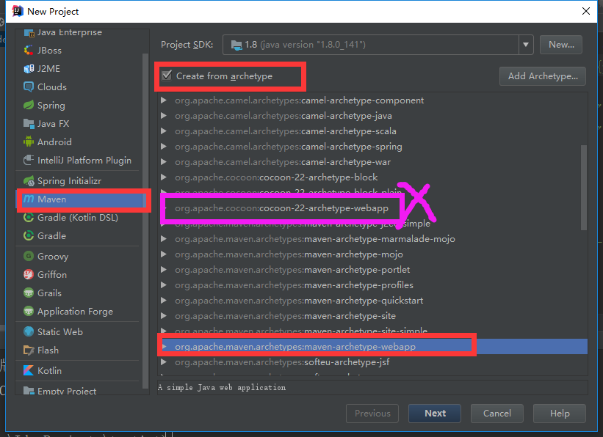Expand camel-archetype-component node

point(164,100)
